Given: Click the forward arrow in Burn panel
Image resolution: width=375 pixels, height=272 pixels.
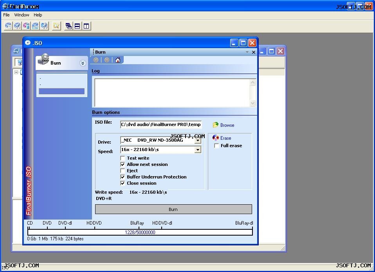Looking at the screenshot, I should pyautogui.click(x=107, y=60).
